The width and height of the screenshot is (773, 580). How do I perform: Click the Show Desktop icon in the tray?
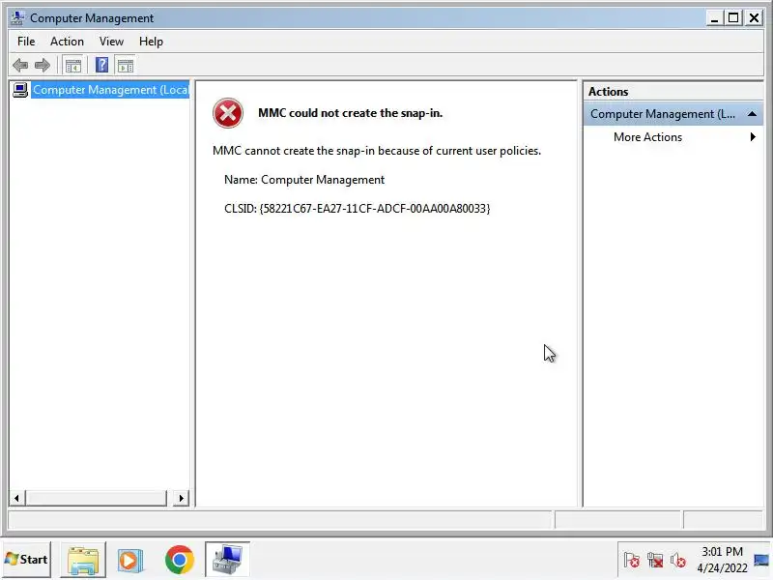(761, 561)
